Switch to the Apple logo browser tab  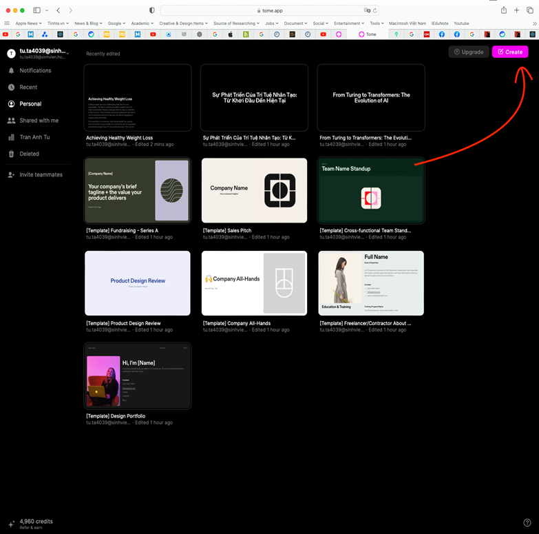pyautogui.click(x=231, y=34)
